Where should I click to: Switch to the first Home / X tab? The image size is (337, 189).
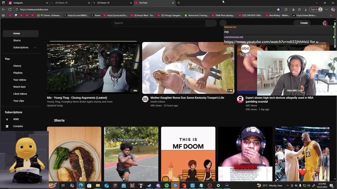coord(71,3)
